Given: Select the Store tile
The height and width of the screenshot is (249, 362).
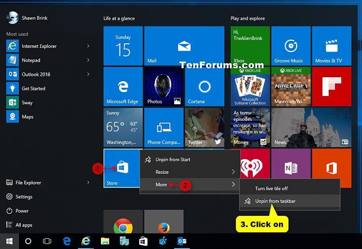Looking at the screenshot, I should pyautogui.click(x=122, y=168).
